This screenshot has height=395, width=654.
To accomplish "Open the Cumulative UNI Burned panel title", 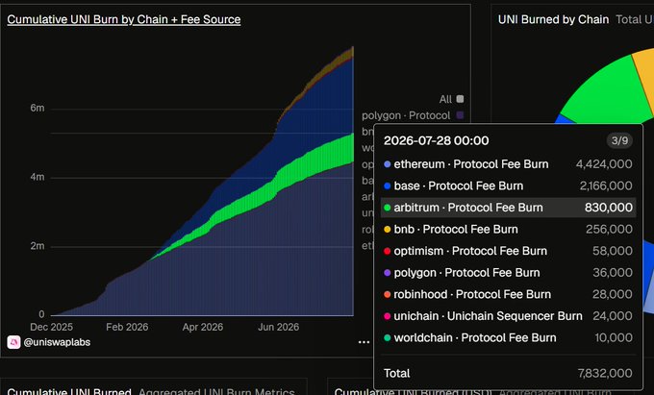I will [69, 391].
